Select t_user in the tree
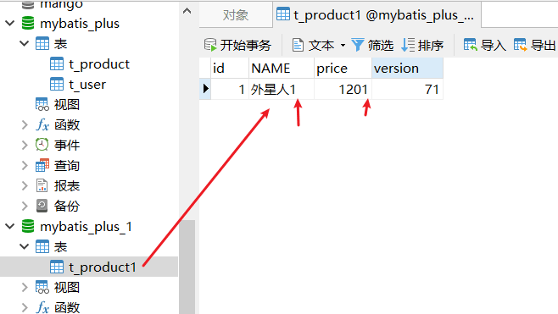Viewport: 558px width, 314px height. pyautogui.click(x=87, y=85)
